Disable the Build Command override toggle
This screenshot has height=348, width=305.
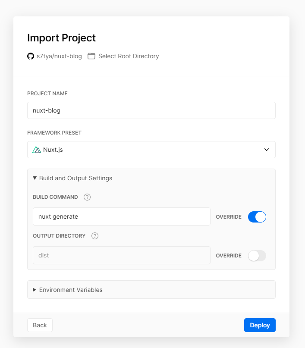(257, 216)
